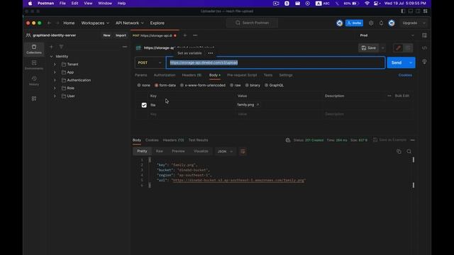Expand the Tenant folder

click(x=55, y=64)
